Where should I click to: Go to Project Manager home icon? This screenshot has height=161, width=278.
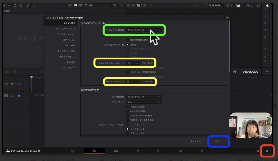click(x=258, y=151)
